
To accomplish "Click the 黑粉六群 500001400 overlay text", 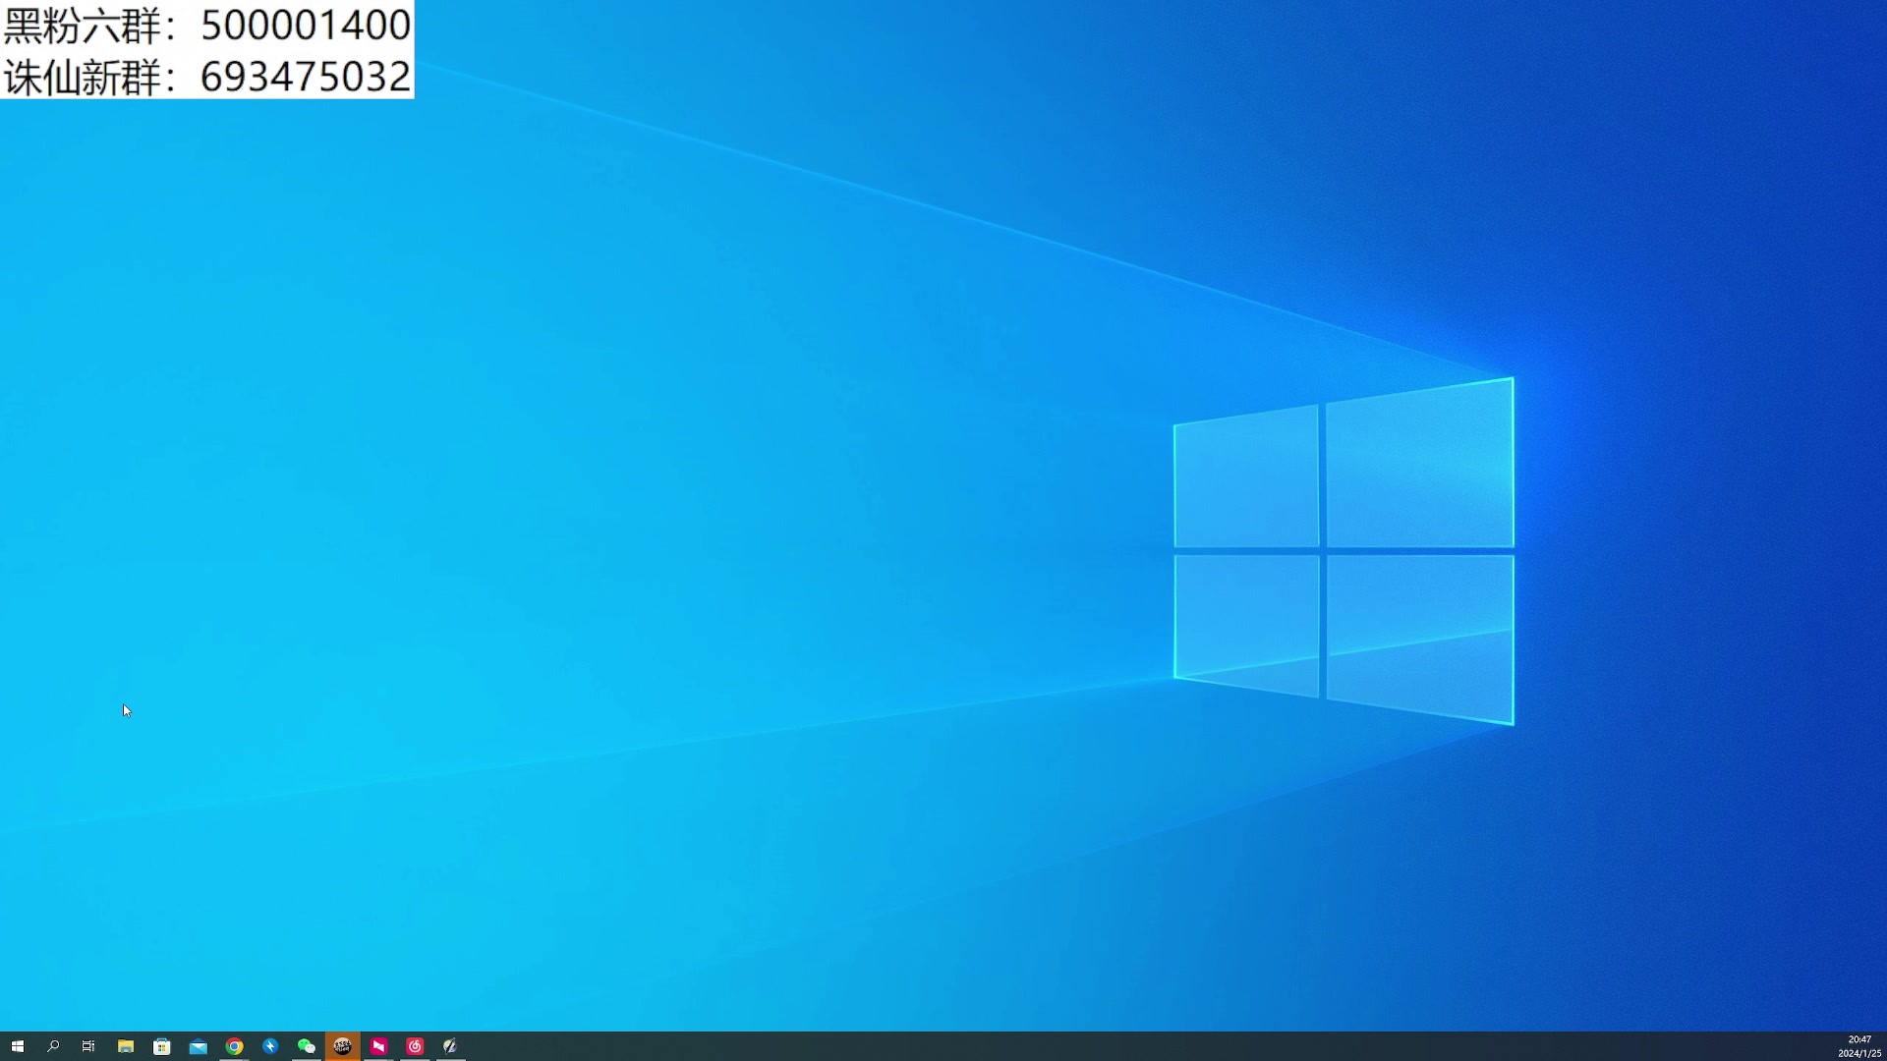I will coord(206,25).
